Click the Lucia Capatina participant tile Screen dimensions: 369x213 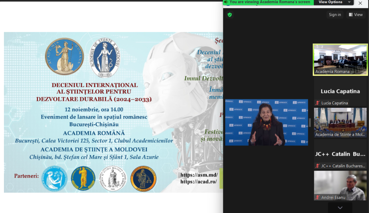[340, 91]
